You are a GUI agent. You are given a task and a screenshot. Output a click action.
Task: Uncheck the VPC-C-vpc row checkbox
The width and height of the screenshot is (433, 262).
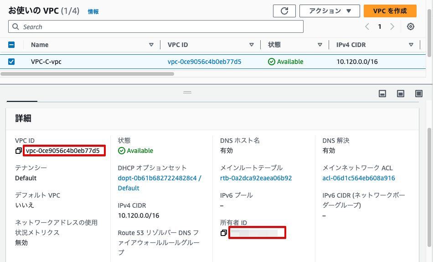[11, 62]
